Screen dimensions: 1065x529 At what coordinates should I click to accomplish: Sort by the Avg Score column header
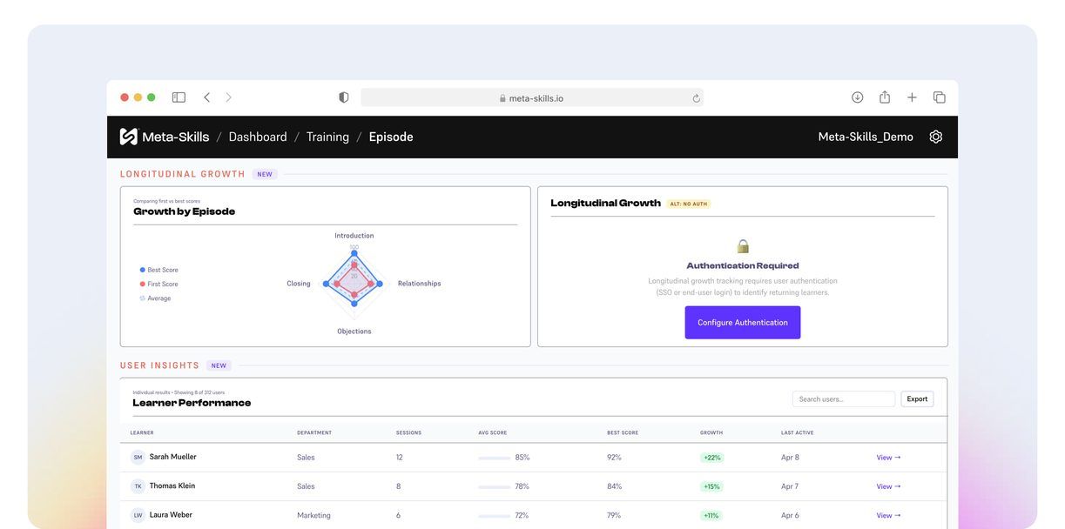pos(493,432)
